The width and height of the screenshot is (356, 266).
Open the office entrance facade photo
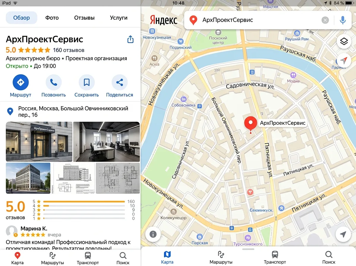click(x=39, y=142)
